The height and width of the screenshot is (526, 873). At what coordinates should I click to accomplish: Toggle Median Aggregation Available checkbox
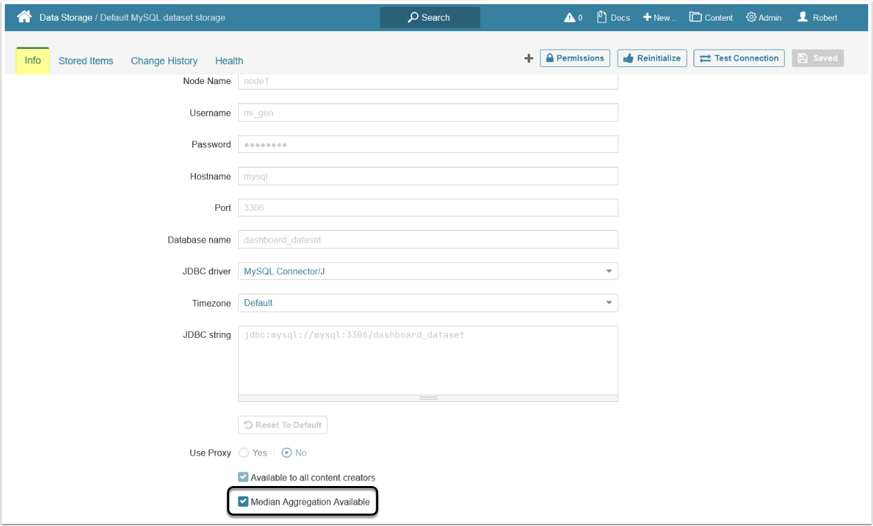point(243,502)
